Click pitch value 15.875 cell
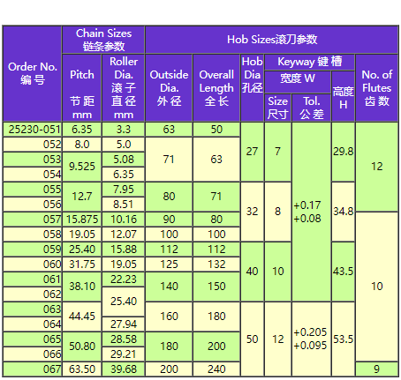This screenshot has width=401, height=380. point(82,220)
